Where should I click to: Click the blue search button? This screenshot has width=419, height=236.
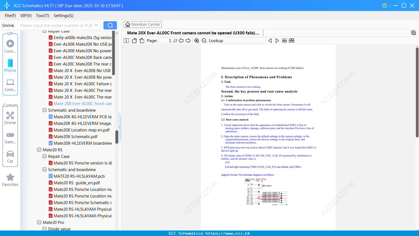110,25
